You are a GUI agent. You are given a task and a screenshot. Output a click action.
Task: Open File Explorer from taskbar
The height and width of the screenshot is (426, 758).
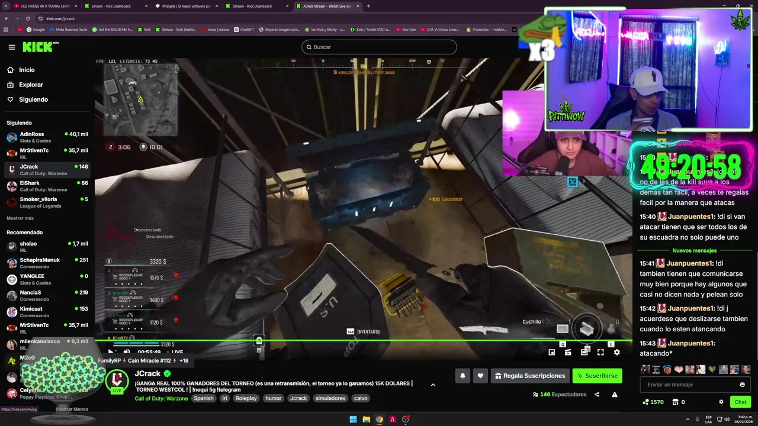pos(366,419)
